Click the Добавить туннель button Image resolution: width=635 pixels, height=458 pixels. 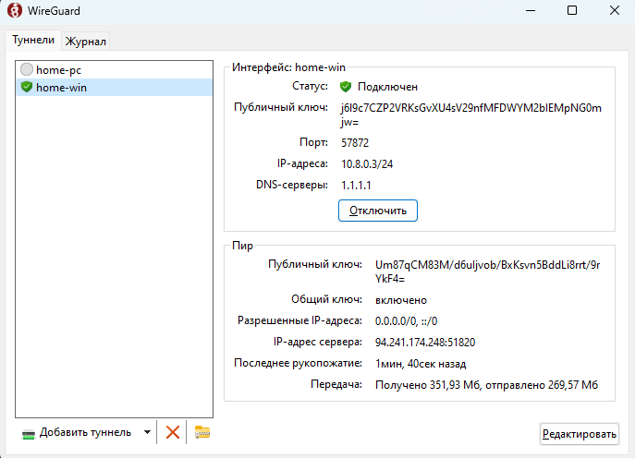[x=84, y=432]
